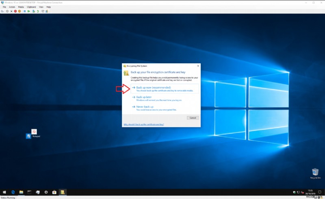Viewport: 325px width, 199px height.
Task: Open the Media menu
Action: point(21,7)
